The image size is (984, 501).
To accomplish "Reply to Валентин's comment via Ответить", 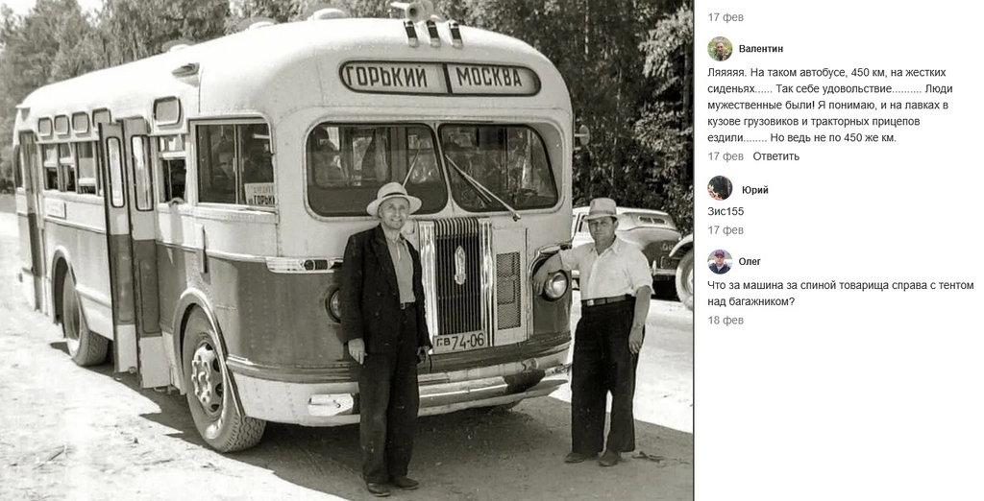I will point(776,156).
